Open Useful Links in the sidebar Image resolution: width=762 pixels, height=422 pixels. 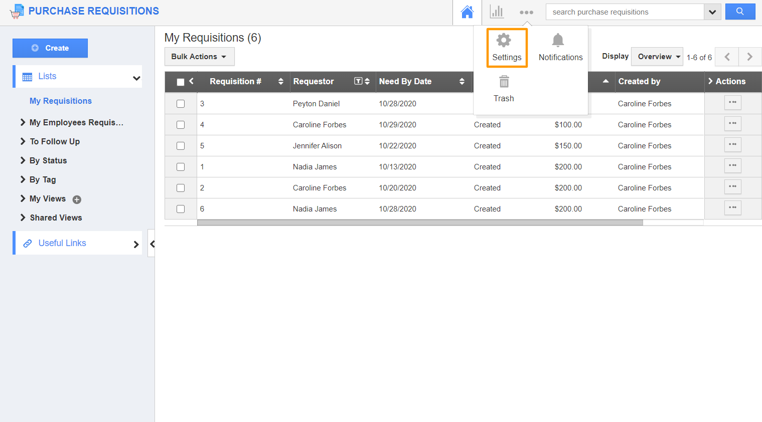tap(62, 243)
